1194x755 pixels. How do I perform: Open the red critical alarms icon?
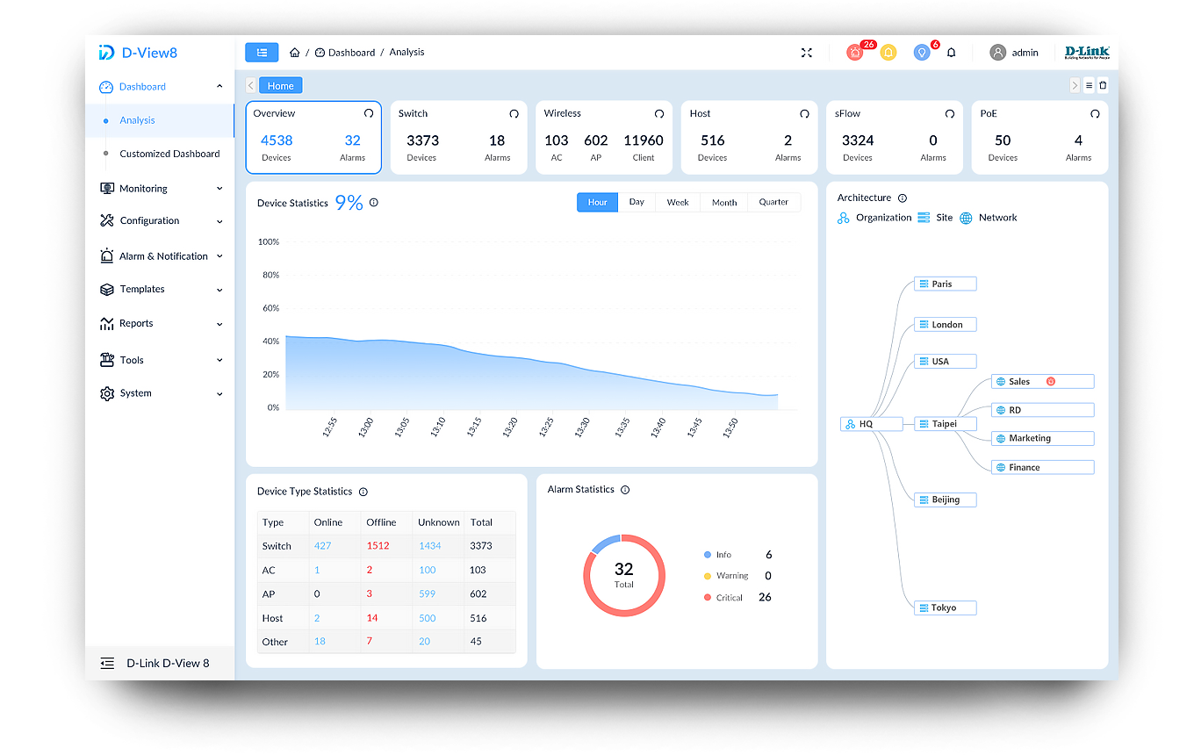pos(855,53)
